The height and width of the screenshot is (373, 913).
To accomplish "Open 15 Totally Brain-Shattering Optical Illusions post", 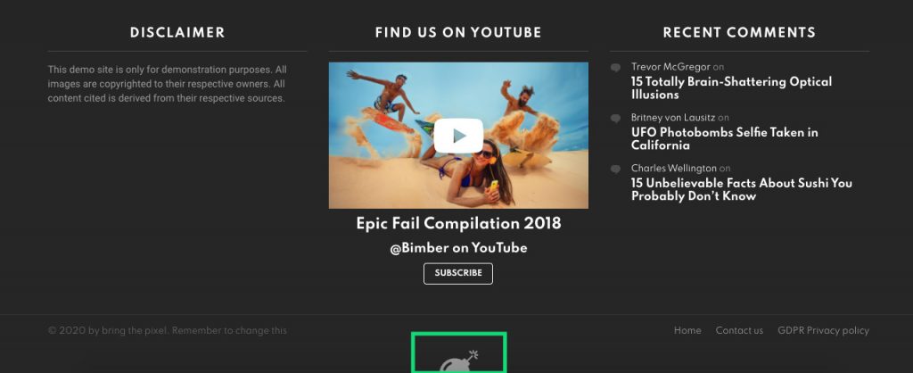I will click(x=731, y=88).
